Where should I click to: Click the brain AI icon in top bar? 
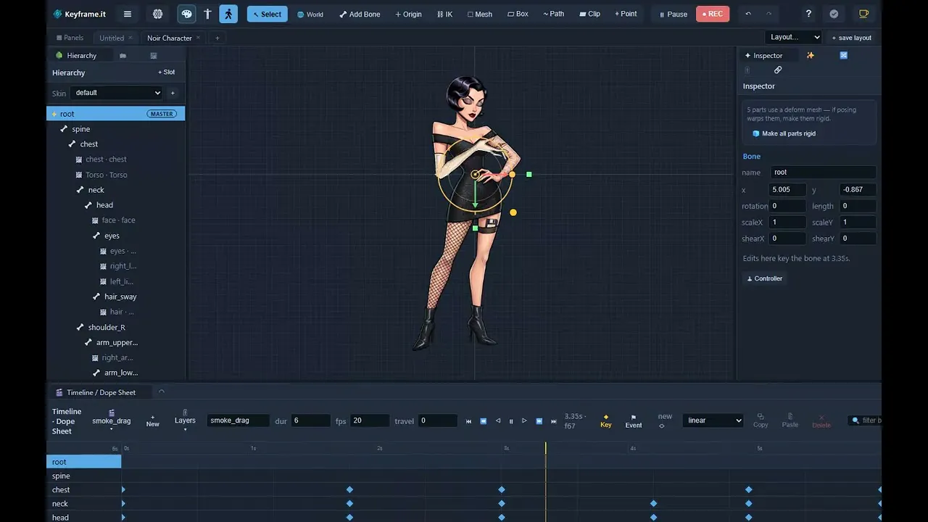click(x=158, y=14)
